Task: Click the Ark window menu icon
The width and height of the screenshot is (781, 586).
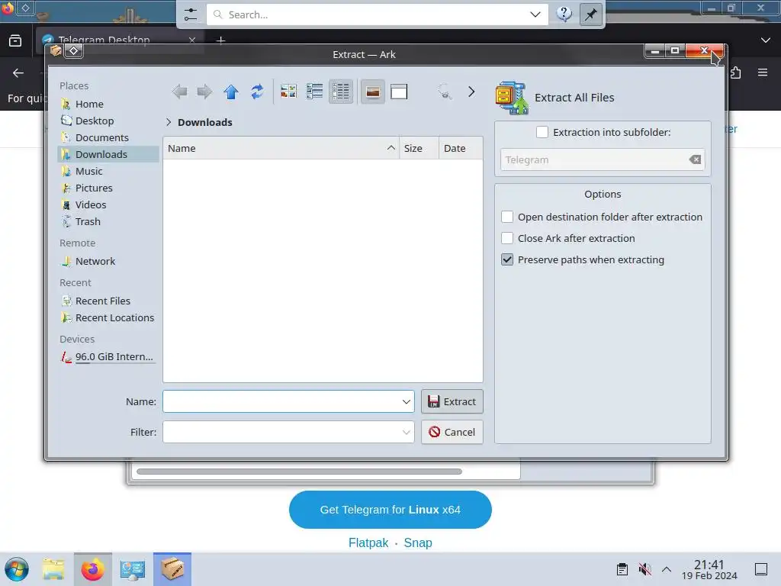Action: click(56, 51)
